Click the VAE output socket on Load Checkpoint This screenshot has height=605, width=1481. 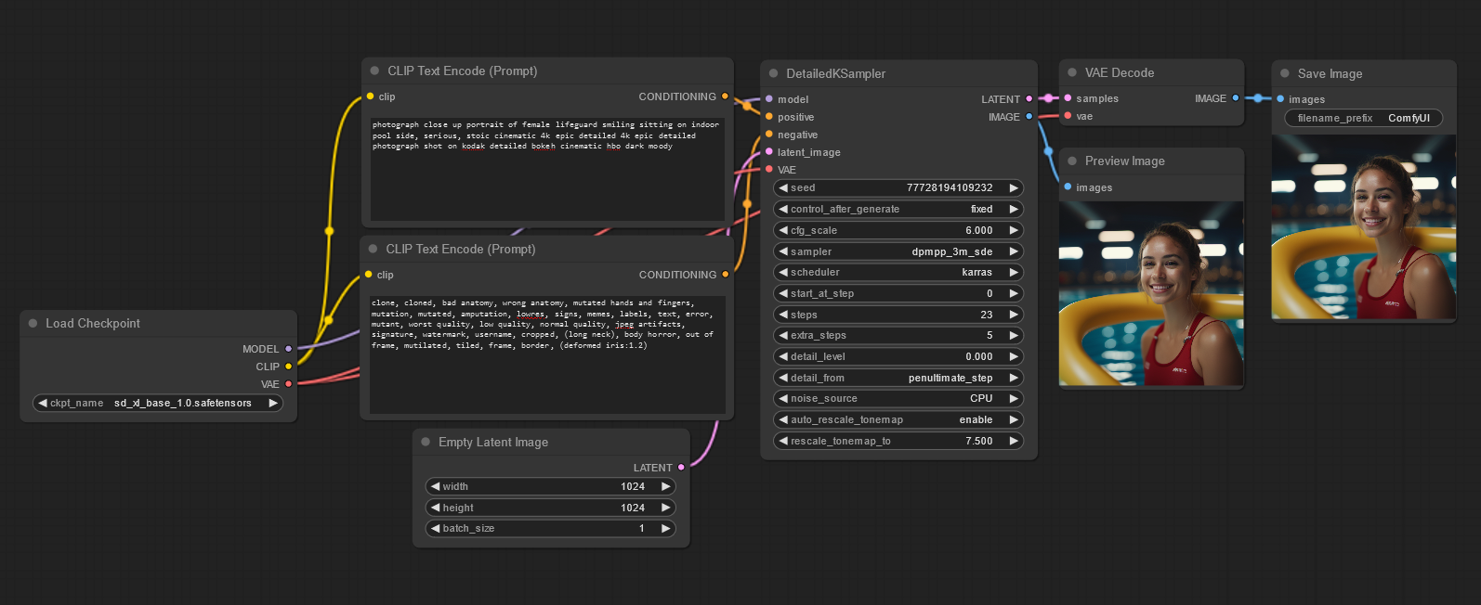tap(289, 384)
